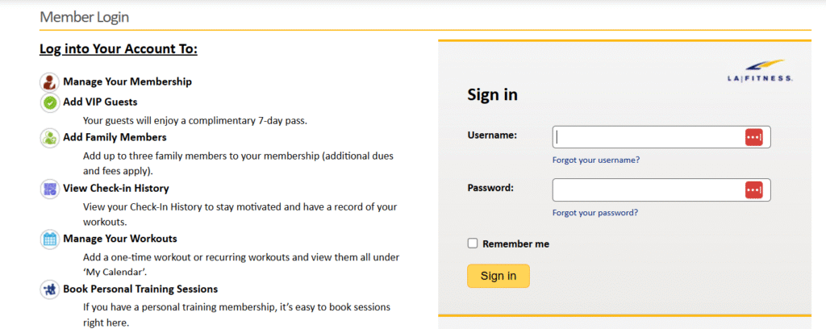Focus the Username input field

(645, 137)
